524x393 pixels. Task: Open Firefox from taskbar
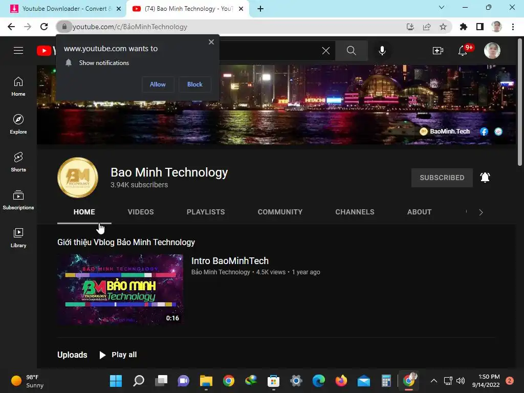pyautogui.click(x=341, y=381)
